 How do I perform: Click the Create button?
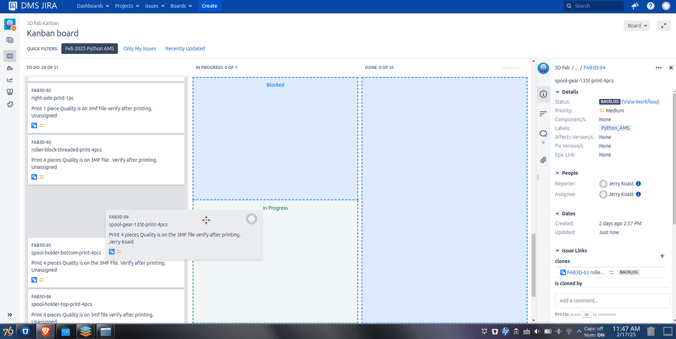[210, 6]
